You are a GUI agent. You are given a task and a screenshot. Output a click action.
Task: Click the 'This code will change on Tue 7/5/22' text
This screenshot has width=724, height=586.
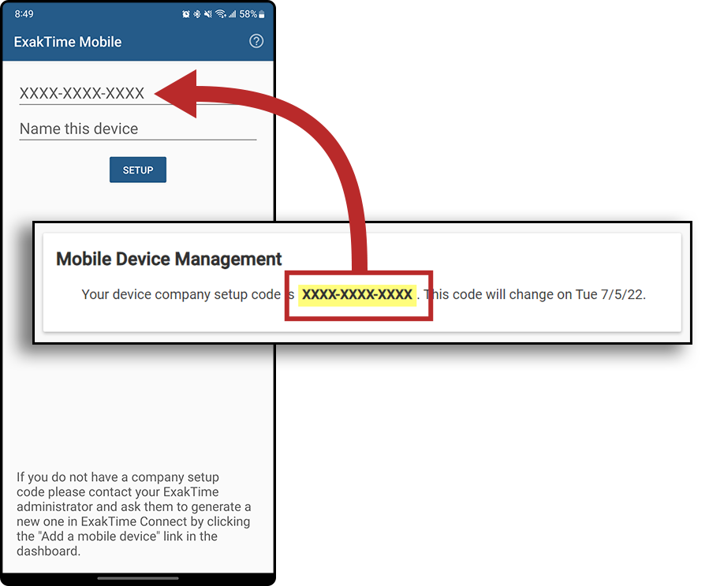(x=535, y=295)
